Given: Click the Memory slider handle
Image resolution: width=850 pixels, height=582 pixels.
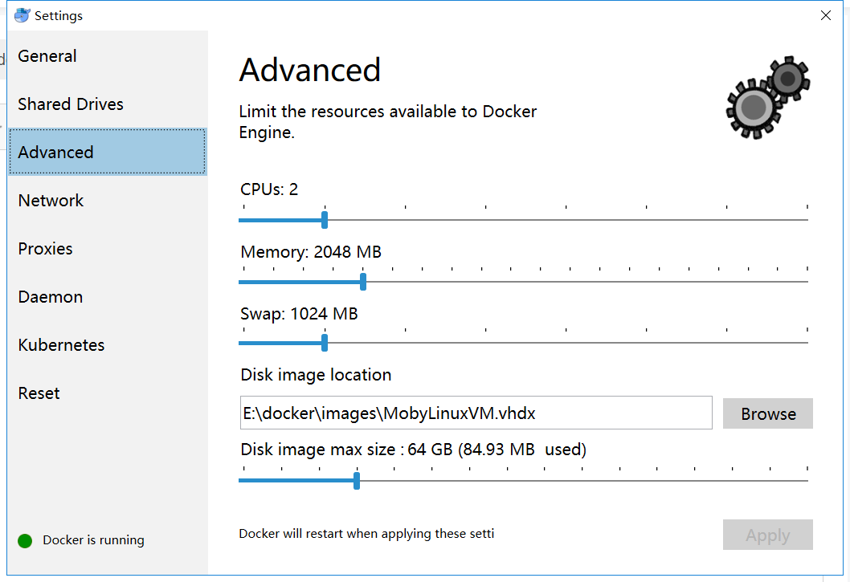Looking at the screenshot, I should point(363,282).
